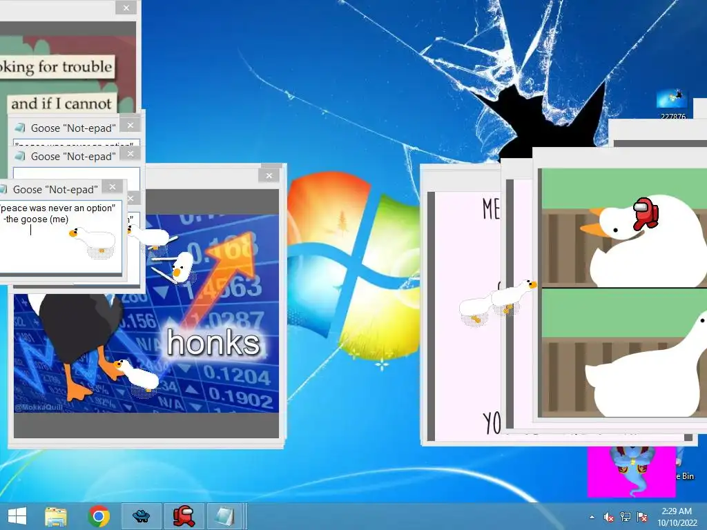The width and height of the screenshot is (707, 530).
Task: Select the blue-hat goose app taskbar icon
Action: 142,516
